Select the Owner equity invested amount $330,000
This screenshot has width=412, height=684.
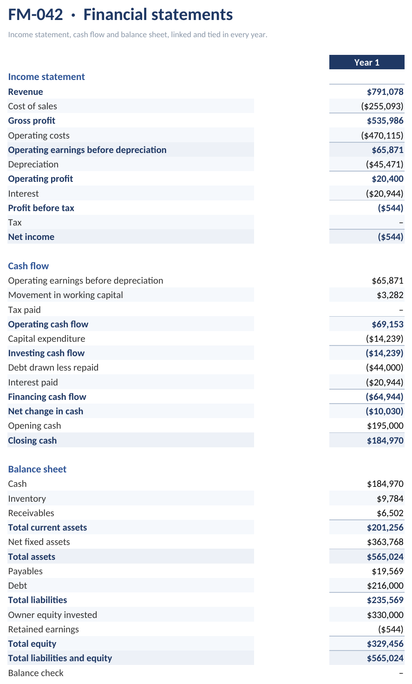(x=385, y=615)
